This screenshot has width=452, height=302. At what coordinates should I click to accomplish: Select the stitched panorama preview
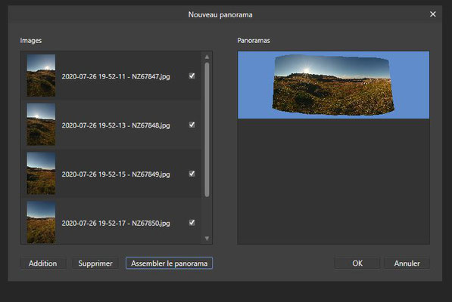pyautogui.click(x=334, y=85)
